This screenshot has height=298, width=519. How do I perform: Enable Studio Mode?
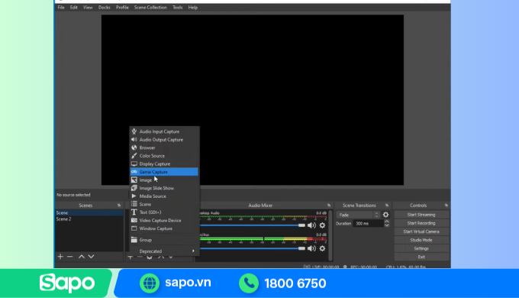tap(421, 240)
